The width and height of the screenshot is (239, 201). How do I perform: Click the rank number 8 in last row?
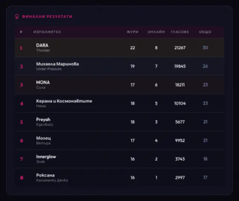(21, 178)
